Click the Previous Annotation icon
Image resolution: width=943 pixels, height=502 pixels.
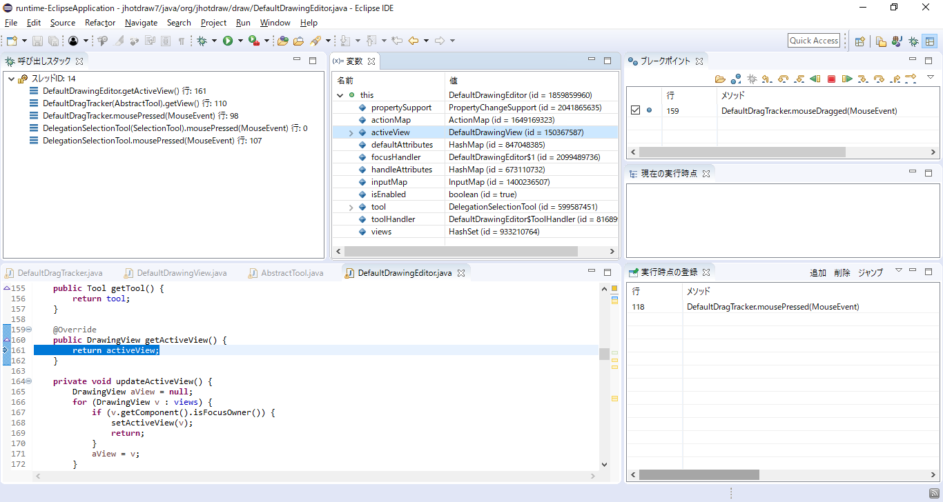pos(371,41)
